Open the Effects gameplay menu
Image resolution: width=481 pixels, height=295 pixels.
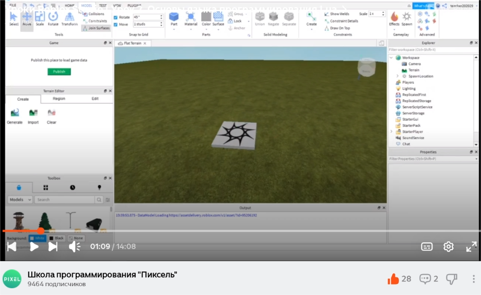point(394,19)
